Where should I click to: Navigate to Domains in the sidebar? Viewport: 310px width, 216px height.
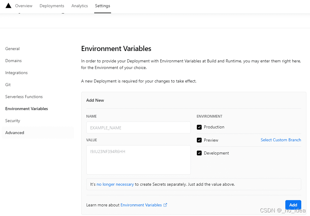tap(14, 61)
